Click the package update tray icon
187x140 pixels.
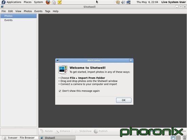(118, 2)
